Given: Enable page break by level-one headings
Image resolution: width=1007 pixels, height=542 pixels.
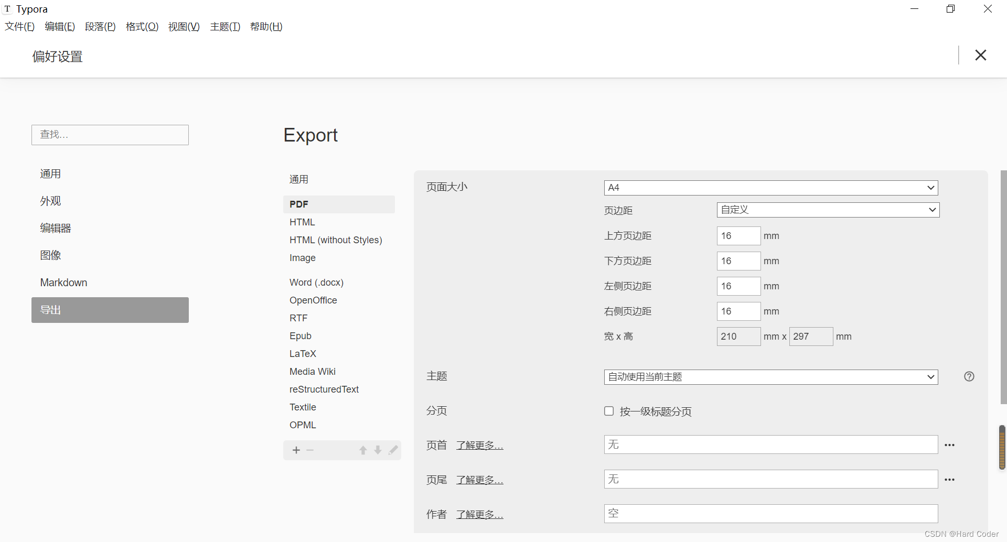Looking at the screenshot, I should click(609, 411).
